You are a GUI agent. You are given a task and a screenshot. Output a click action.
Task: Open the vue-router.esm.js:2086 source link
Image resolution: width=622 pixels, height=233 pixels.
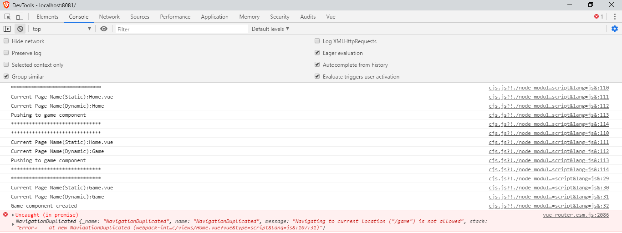pos(576,215)
